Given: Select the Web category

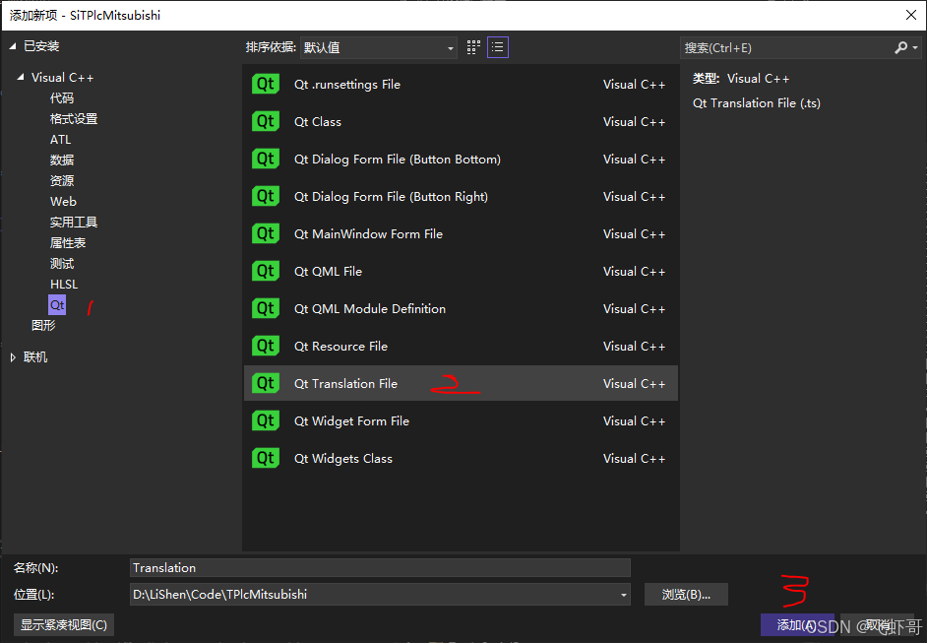Looking at the screenshot, I should 63,201.
